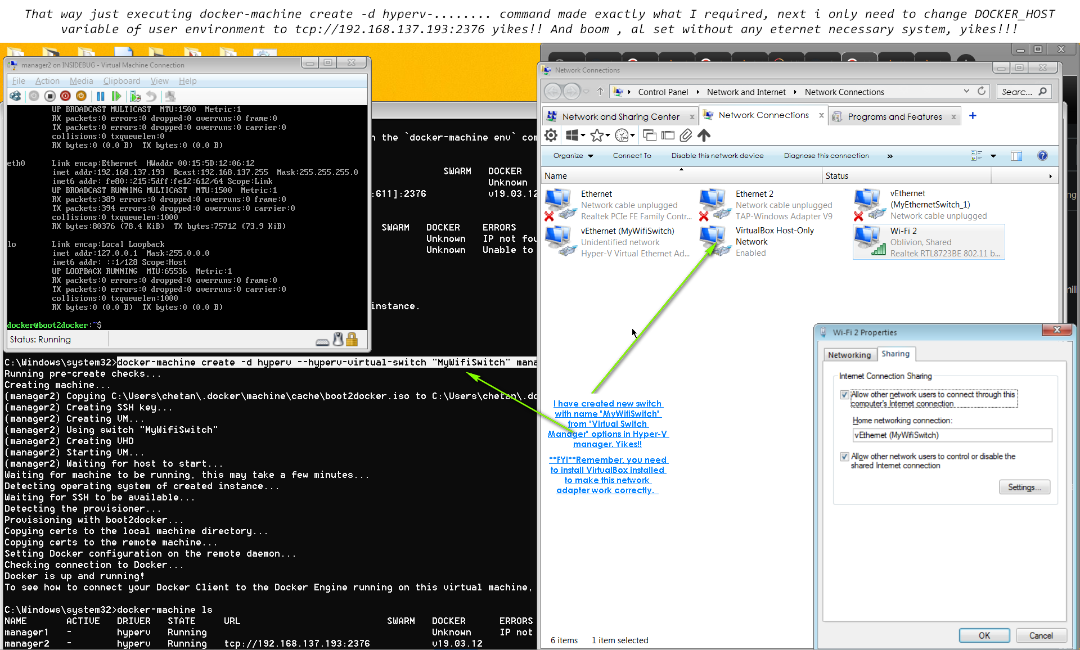Screen dimensions: 1080x650
Task: Go forward in Network Connections window
Action: click(x=571, y=91)
